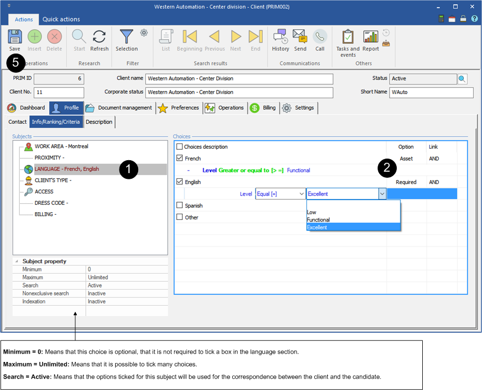Check the Spanish language checkbox
The height and width of the screenshot is (390, 482).
[x=180, y=205]
